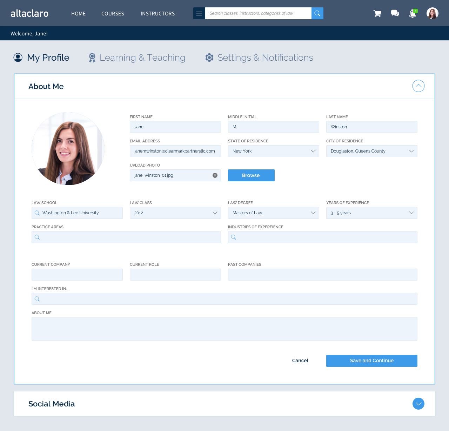The image size is (449, 431).
Task: Open the Law Class dropdown
Action: click(x=175, y=213)
